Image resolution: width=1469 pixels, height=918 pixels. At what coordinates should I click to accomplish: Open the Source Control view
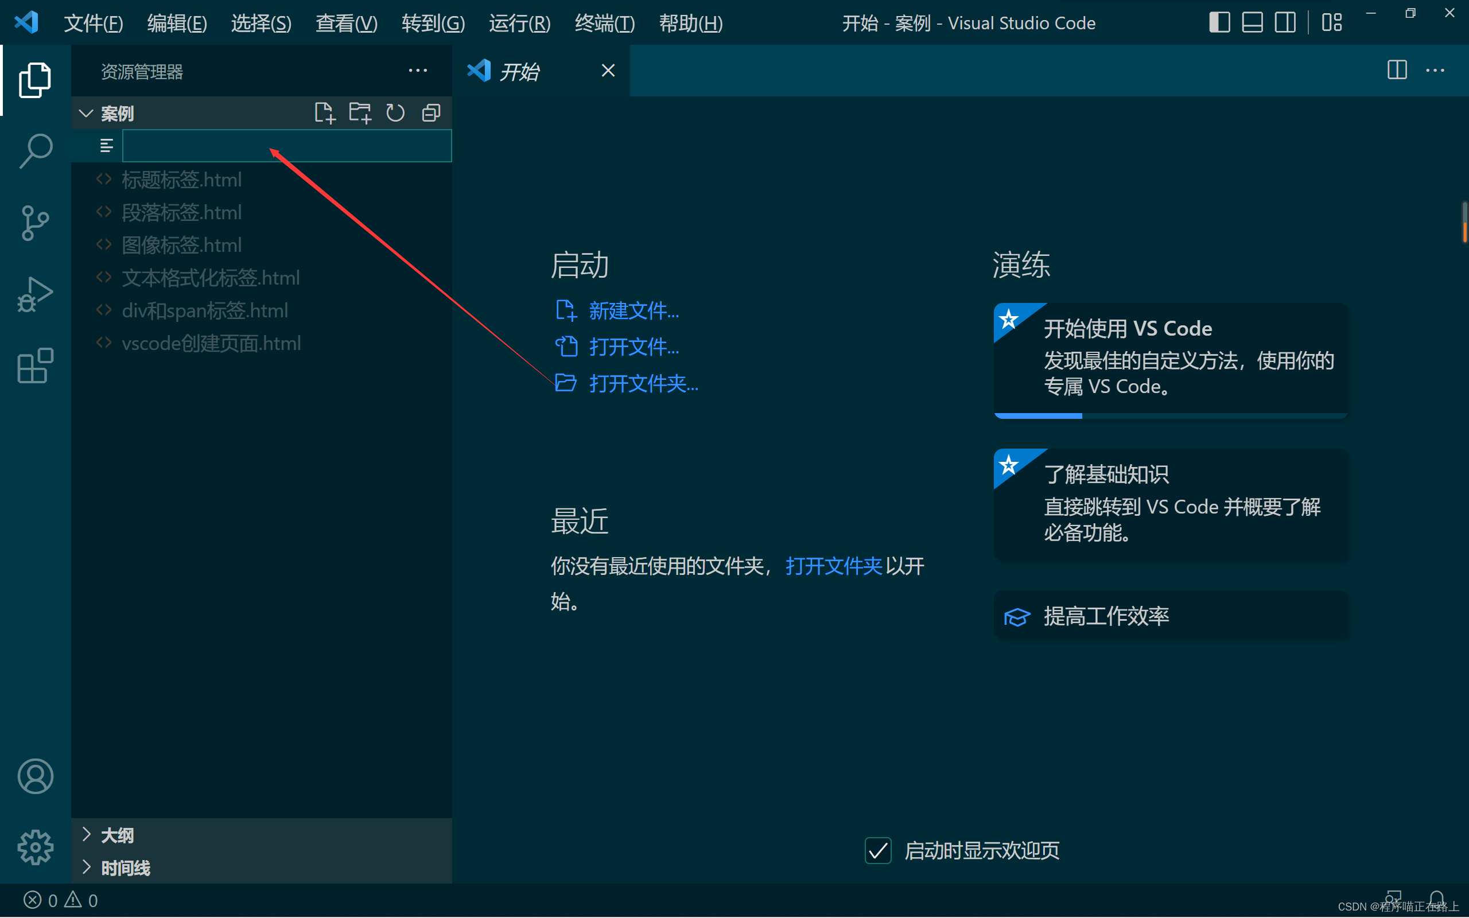pos(35,223)
